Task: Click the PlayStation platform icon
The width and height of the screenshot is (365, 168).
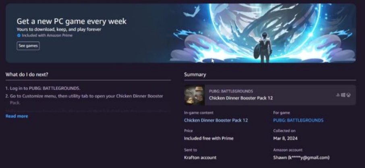Action: (338, 95)
